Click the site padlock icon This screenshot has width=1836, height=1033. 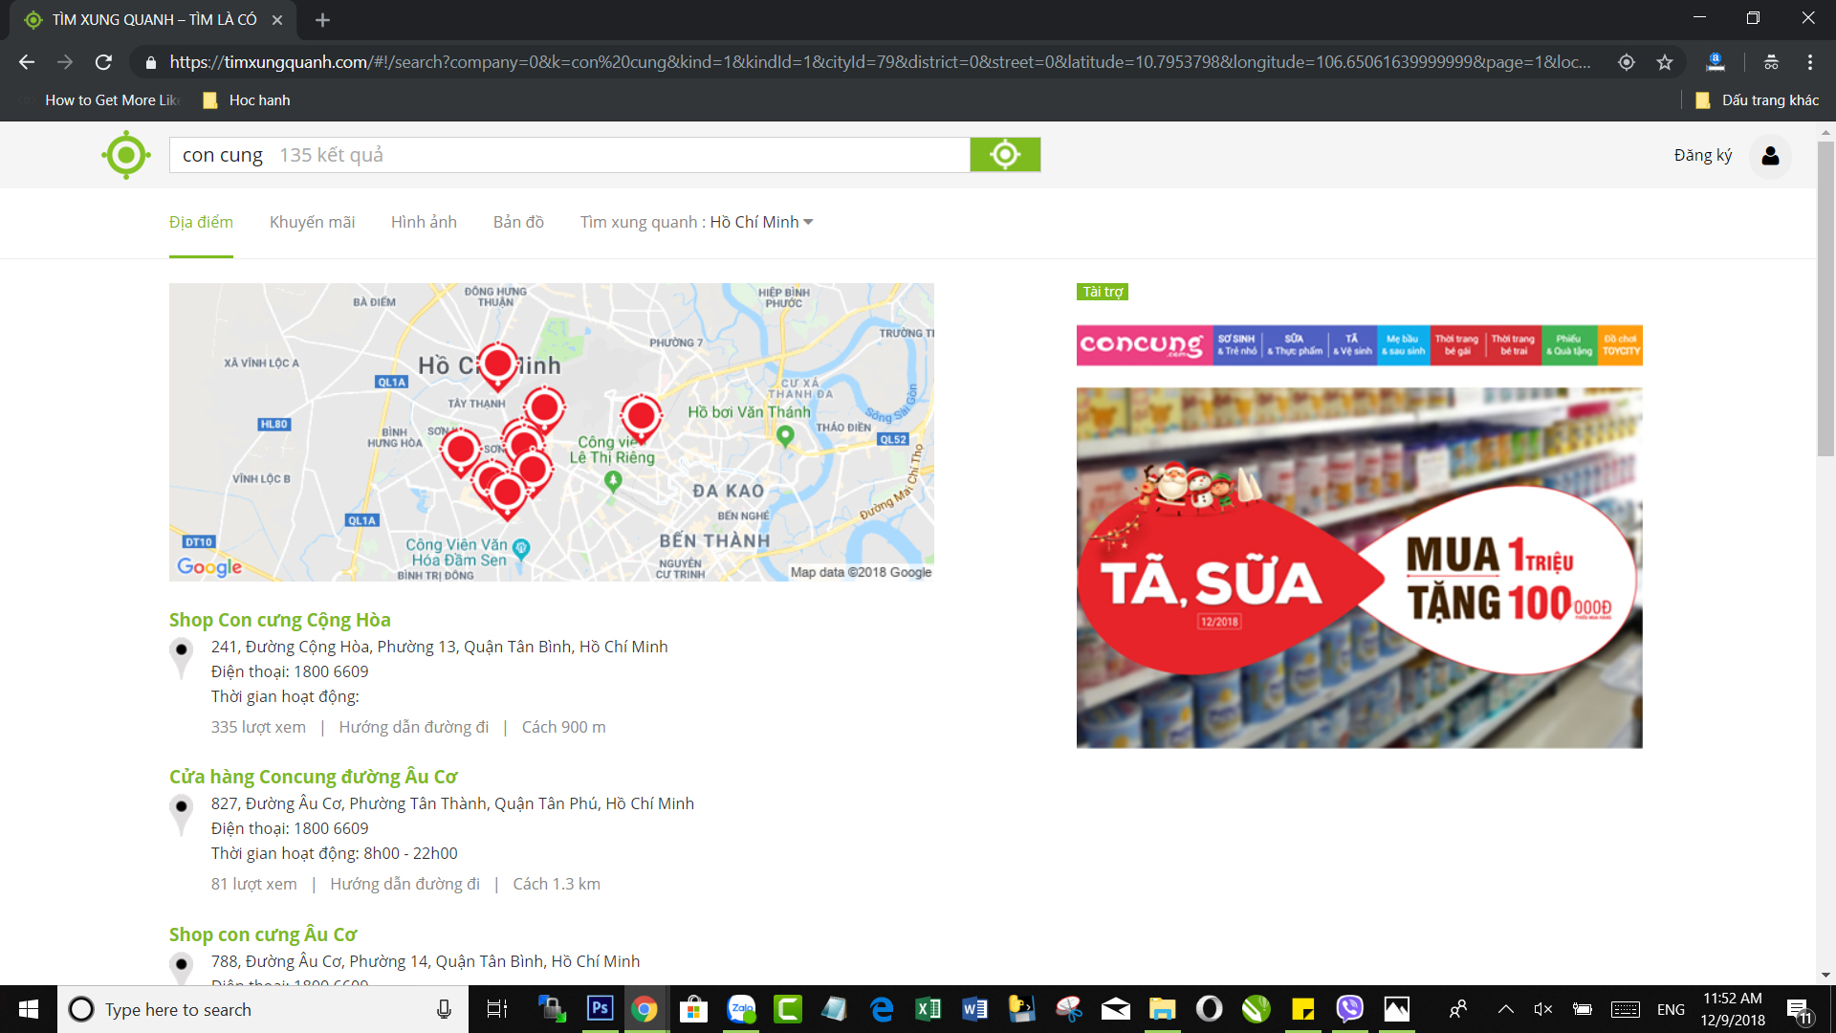[151, 62]
